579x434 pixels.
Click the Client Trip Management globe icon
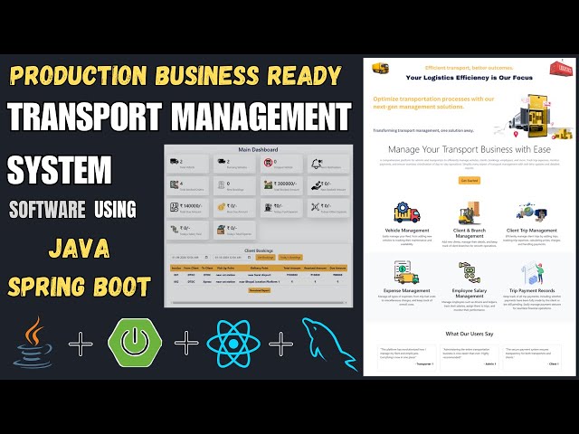(x=532, y=212)
